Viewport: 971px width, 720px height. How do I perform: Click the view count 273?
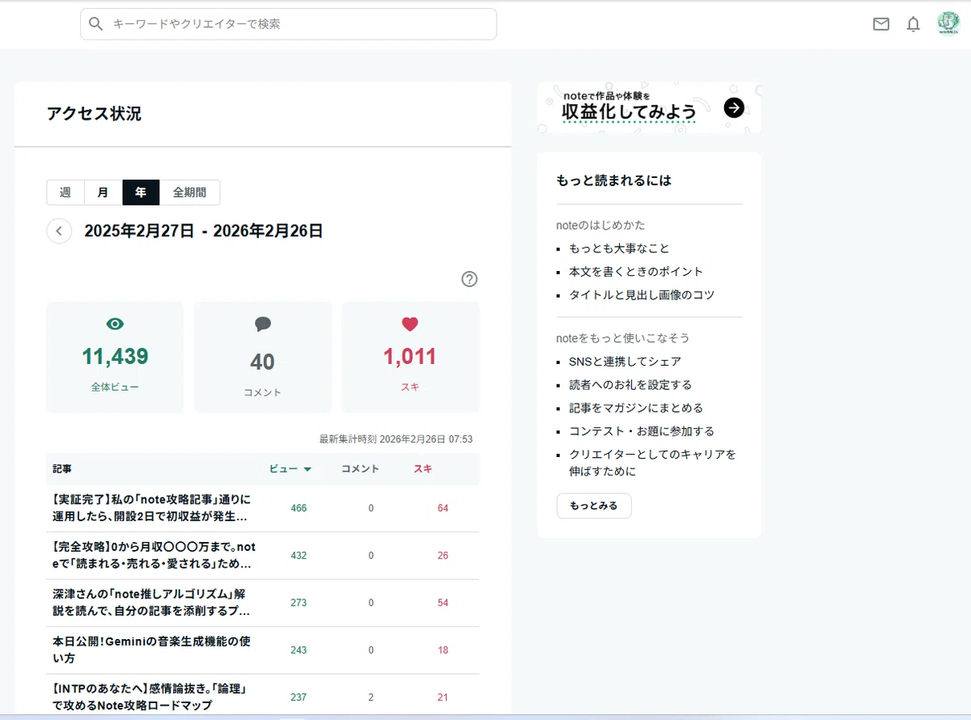pos(299,604)
